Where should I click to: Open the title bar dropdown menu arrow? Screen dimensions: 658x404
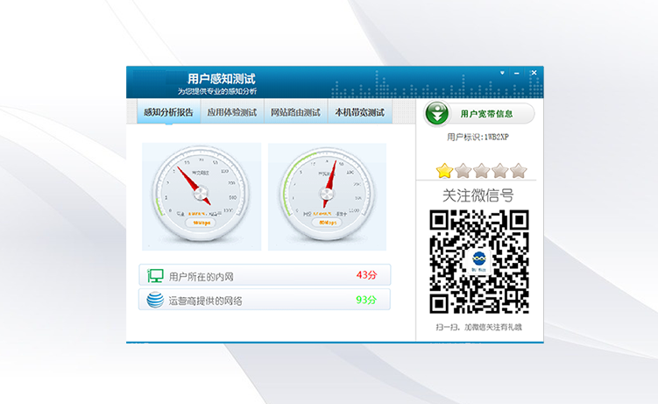502,73
